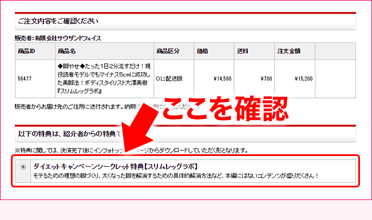Click the 価格 column header

[x=214, y=51]
